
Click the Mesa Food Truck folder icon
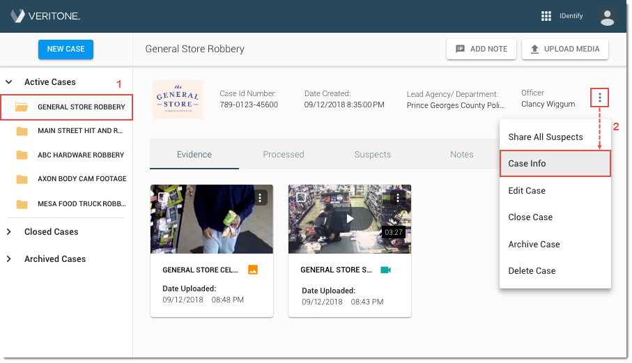tap(22, 204)
